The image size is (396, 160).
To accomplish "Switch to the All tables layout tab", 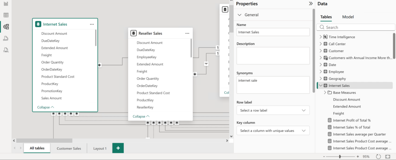I will click(x=37, y=148).
